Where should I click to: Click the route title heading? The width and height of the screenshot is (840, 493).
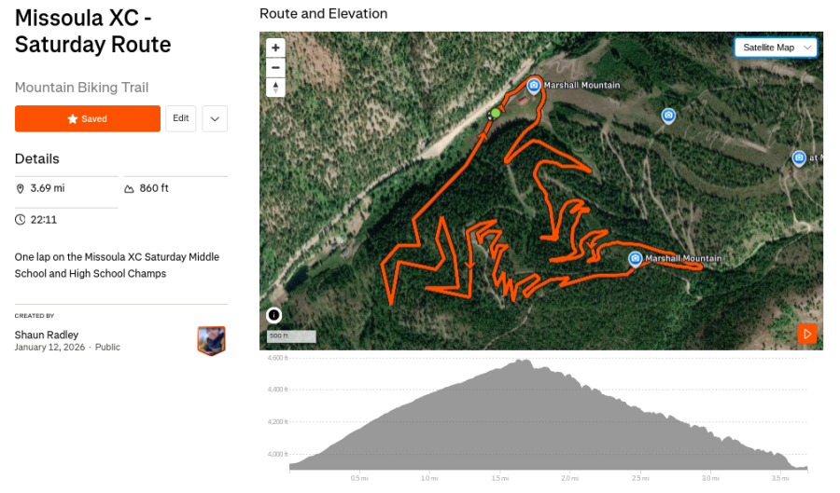tap(93, 31)
